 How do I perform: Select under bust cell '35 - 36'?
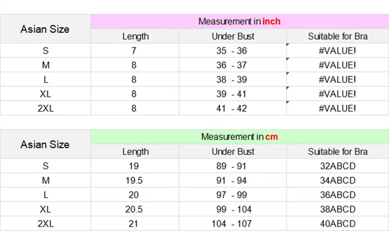click(233, 51)
